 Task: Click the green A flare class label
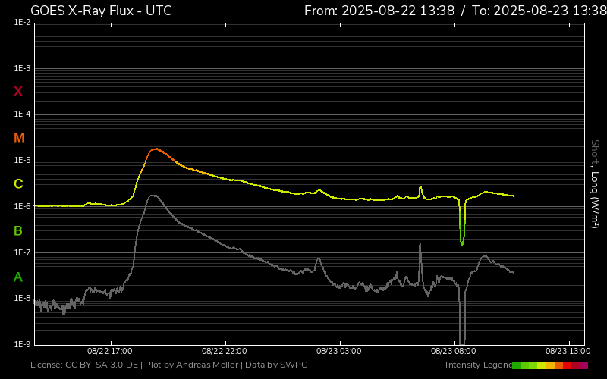(x=17, y=277)
